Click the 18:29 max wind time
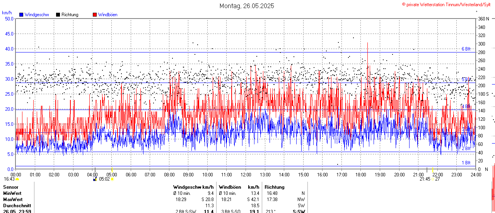Viewport: 495px width, 213px height. point(181,199)
